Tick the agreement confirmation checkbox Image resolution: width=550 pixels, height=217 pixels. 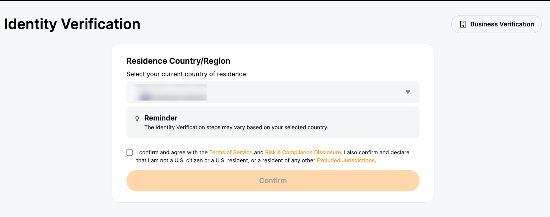click(130, 153)
